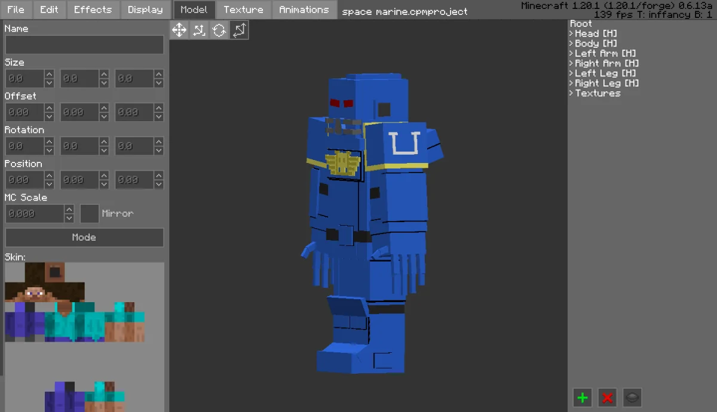717x412 pixels.
Task: Decrease Rotation Y with its down arrow
Action: 104,151
